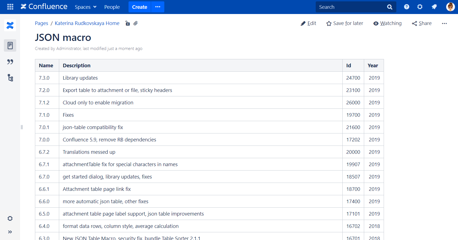This screenshot has width=458, height=240.
Task: Toggle Save for later star
Action: tap(345, 23)
